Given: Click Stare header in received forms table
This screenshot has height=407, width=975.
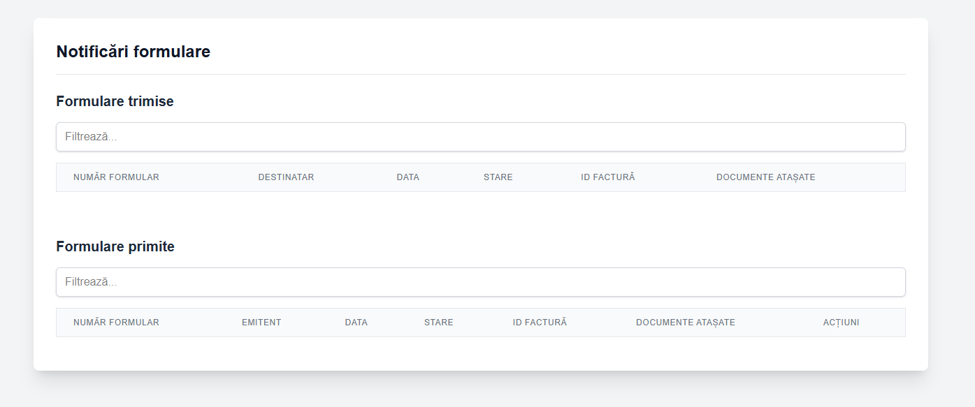Looking at the screenshot, I should coord(438,323).
